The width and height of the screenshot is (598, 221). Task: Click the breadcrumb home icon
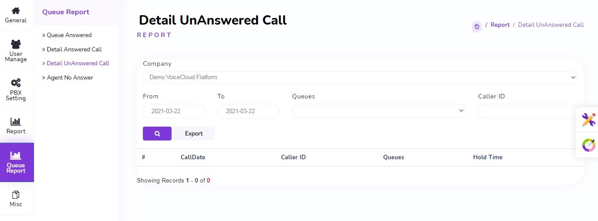click(x=477, y=26)
